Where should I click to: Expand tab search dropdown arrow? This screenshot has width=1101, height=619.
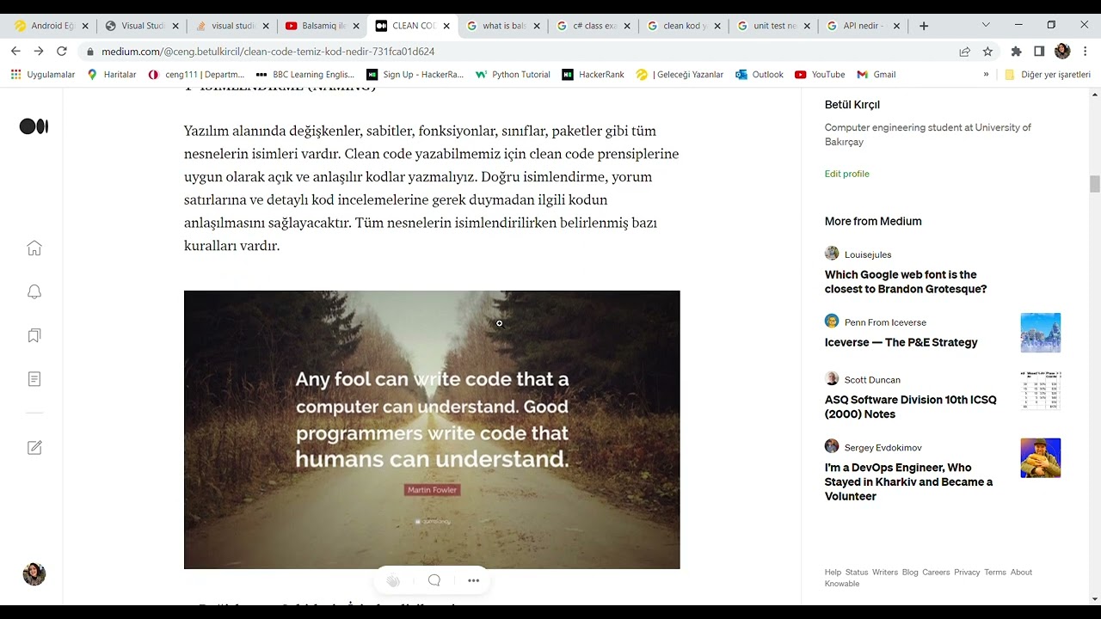click(x=986, y=25)
